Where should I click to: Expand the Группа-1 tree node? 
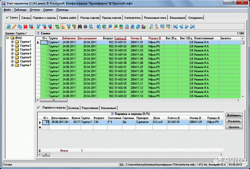pyautogui.click(x=12, y=42)
